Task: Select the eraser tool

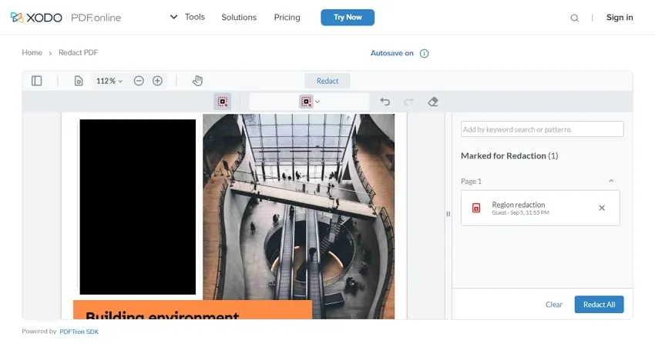Action: (433, 102)
